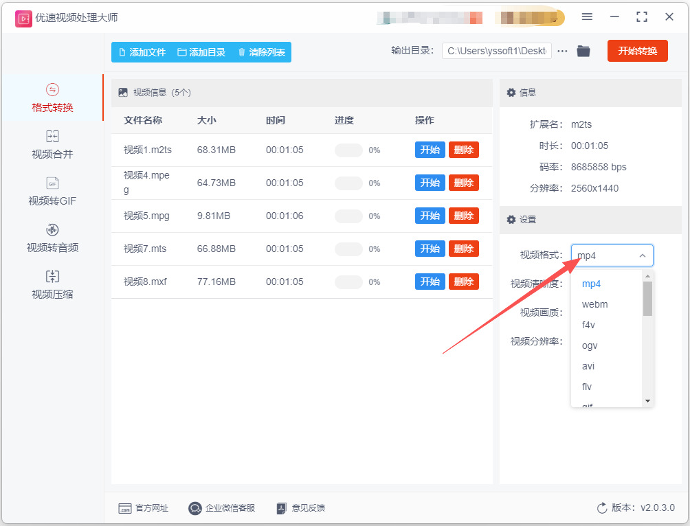Click the hamburger menu icon in title bar
This screenshot has width=690, height=526.
(x=587, y=16)
